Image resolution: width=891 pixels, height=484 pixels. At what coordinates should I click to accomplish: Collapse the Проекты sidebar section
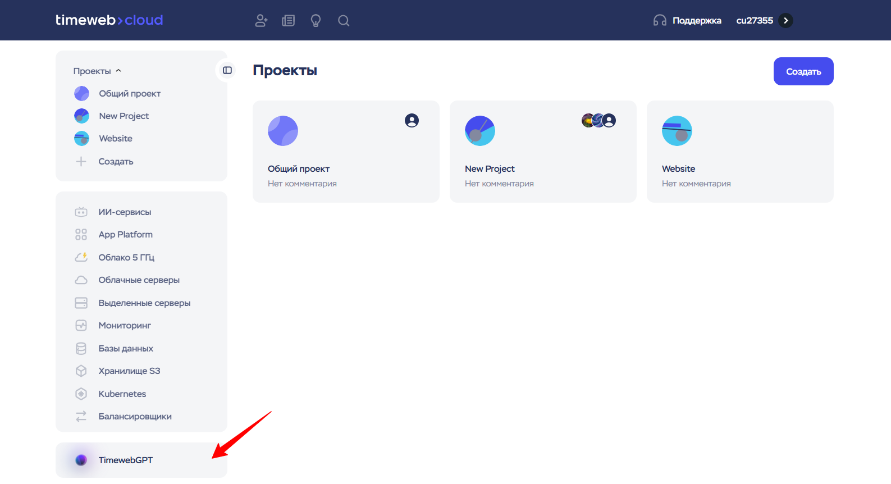pos(97,71)
